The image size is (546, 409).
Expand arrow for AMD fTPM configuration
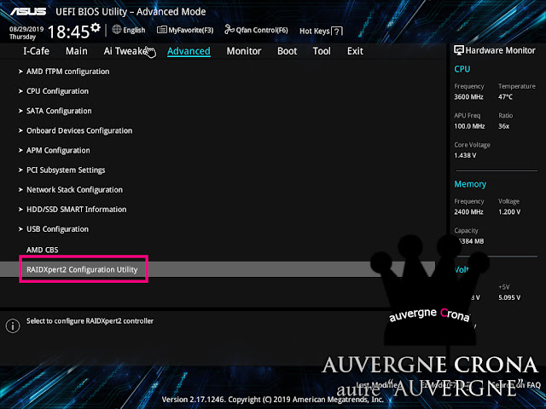click(x=20, y=72)
